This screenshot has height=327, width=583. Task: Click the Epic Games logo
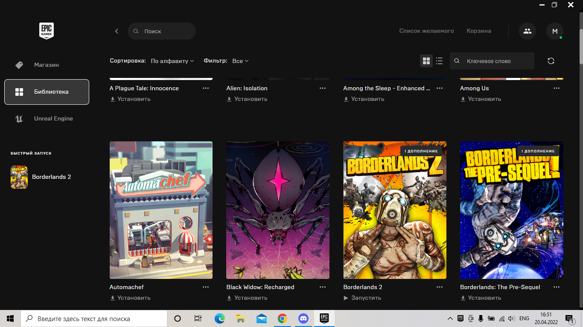click(47, 31)
